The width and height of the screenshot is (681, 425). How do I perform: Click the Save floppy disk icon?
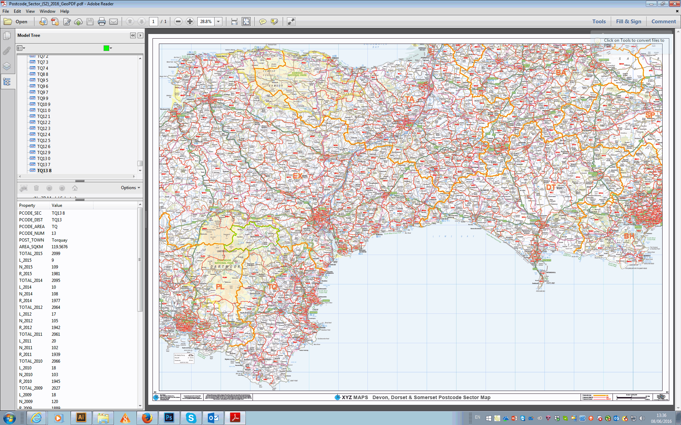[x=90, y=22]
